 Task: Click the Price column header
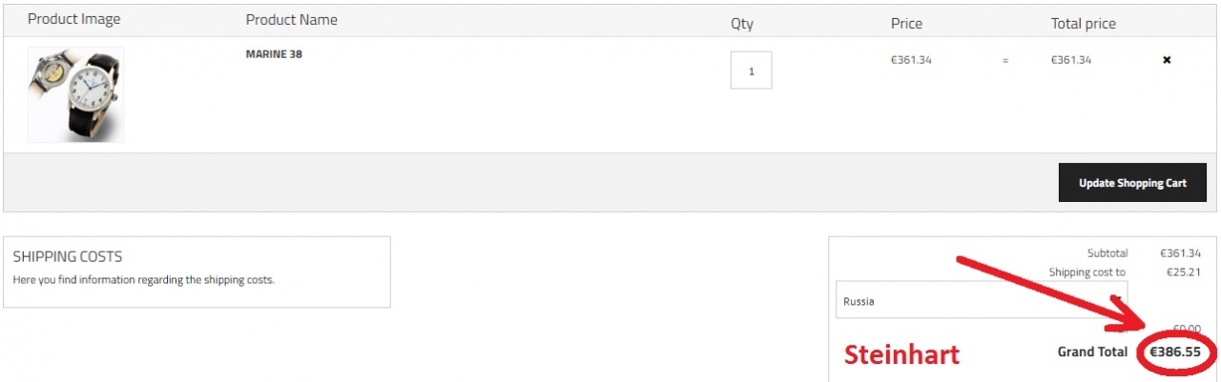pos(906,24)
